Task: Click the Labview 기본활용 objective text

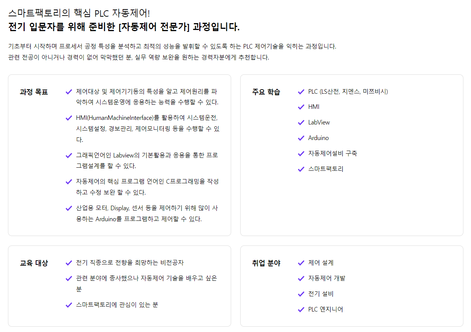Action: [x=147, y=160]
